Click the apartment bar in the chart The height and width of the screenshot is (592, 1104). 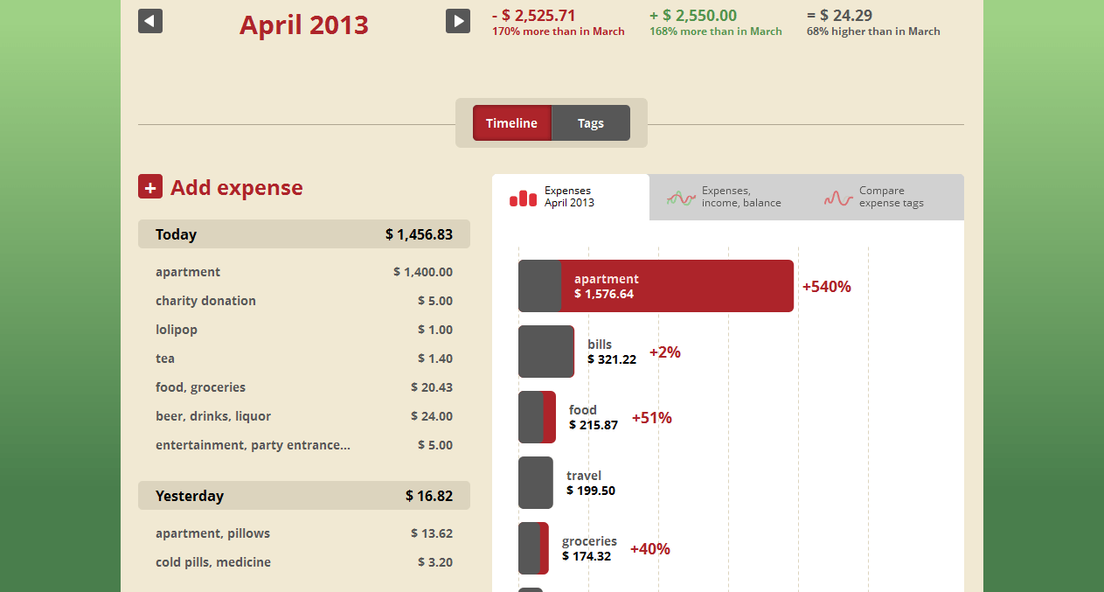[x=656, y=286]
